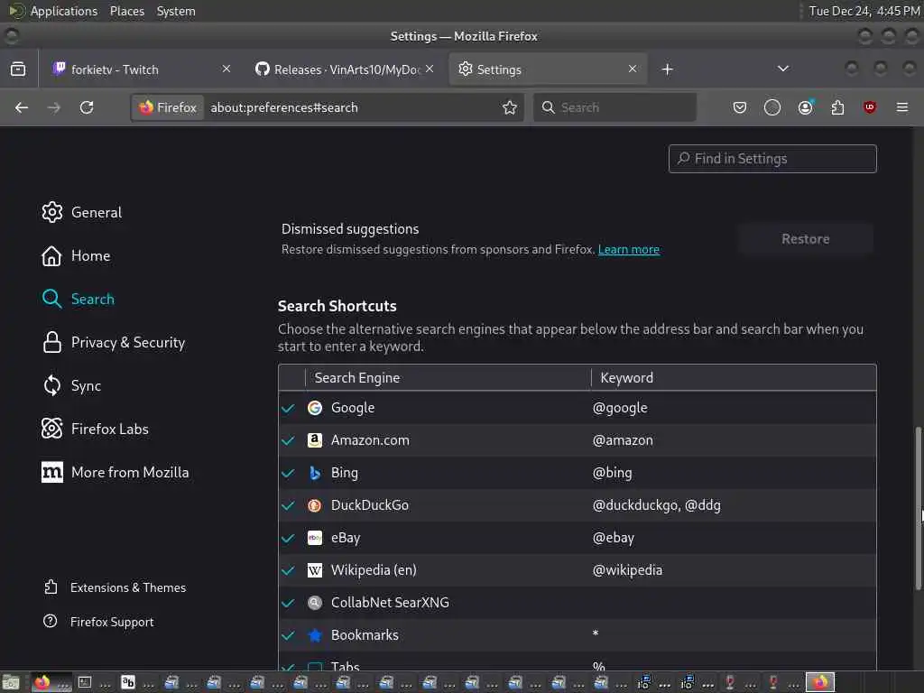Uncheck the DuckDuckGo search shortcut

(288, 505)
